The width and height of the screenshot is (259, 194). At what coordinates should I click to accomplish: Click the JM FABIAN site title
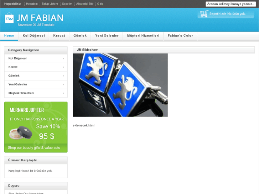click(40, 18)
